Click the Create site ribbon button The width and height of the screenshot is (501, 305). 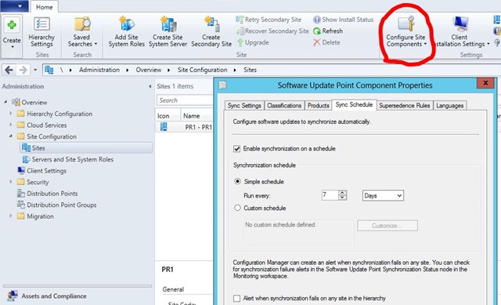point(12,33)
